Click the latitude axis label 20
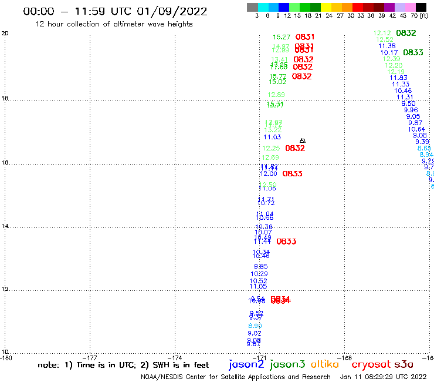The height and width of the screenshot is (382, 434). tap(5, 33)
